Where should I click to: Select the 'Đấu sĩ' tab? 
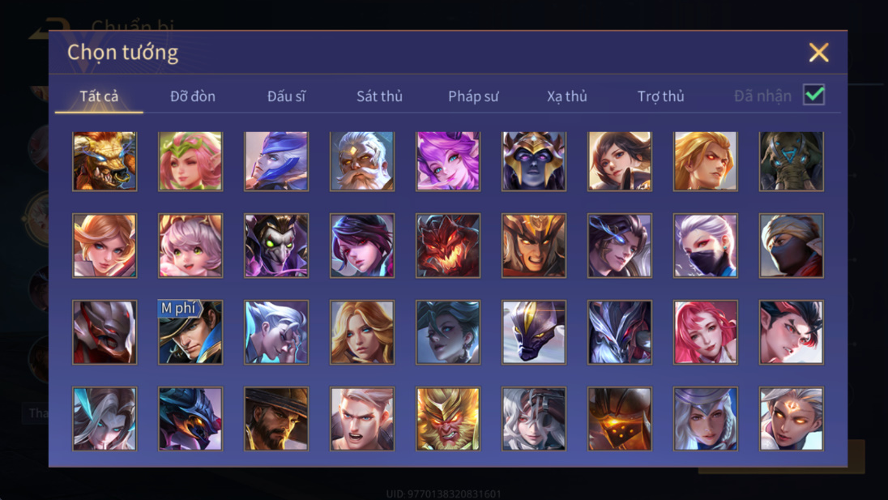coord(286,96)
